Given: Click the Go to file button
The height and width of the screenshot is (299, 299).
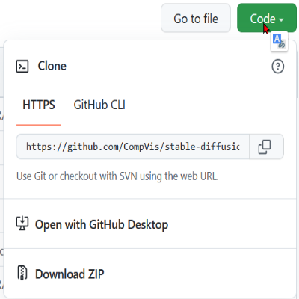Looking at the screenshot, I should 196,18.
